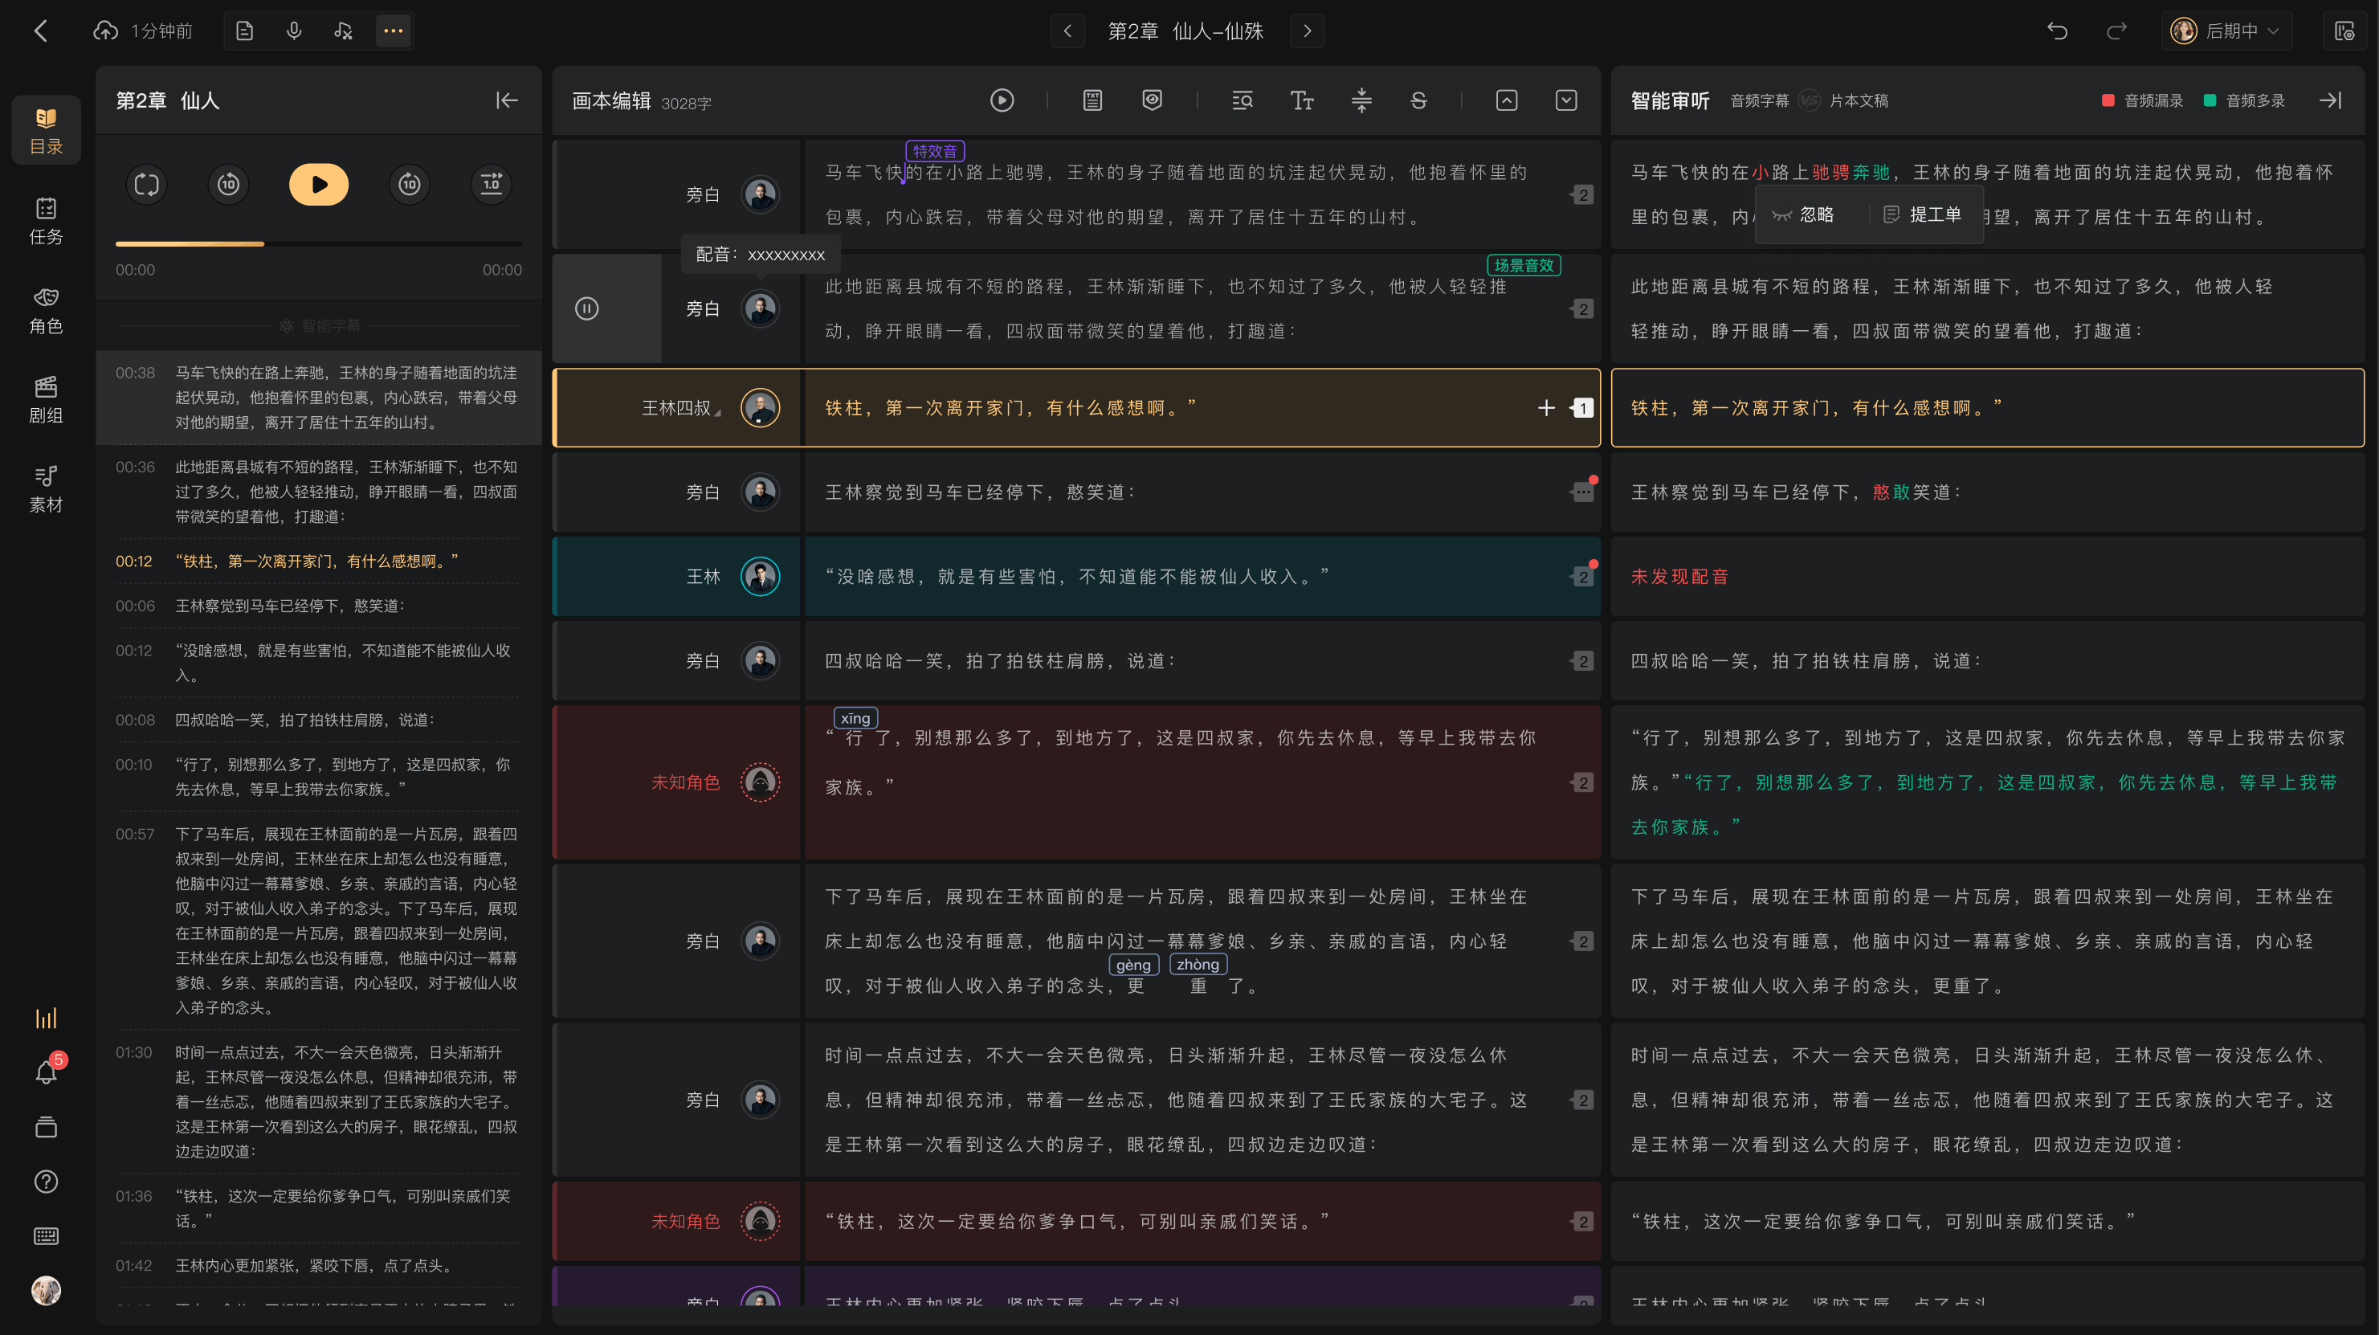Click the 特效音 tag
This screenshot has width=2379, height=1335.
tap(935, 150)
